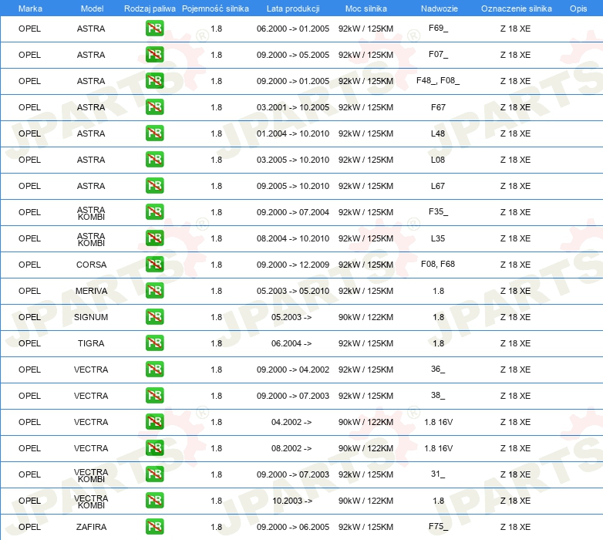The image size is (603, 540).
Task: Click the fuel icon in the Zafira row
Action: pyautogui.click(x=154, y=527)
